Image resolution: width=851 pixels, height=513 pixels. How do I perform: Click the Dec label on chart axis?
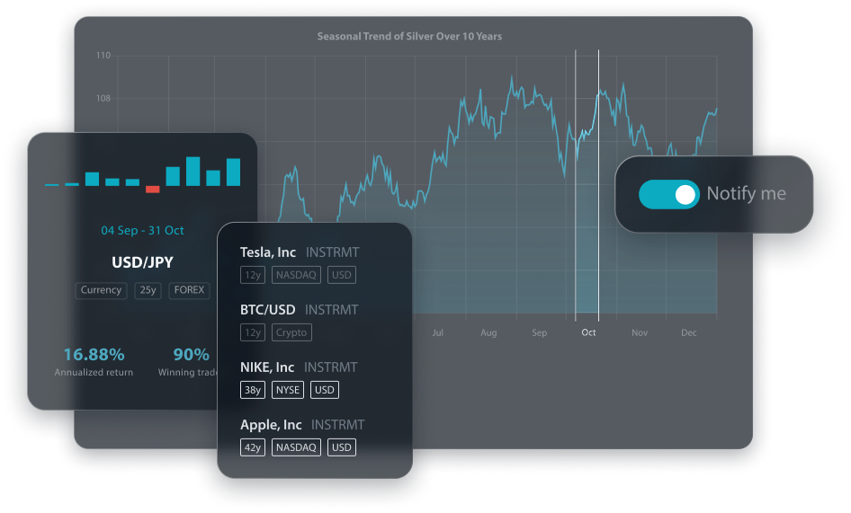point(688,332)
